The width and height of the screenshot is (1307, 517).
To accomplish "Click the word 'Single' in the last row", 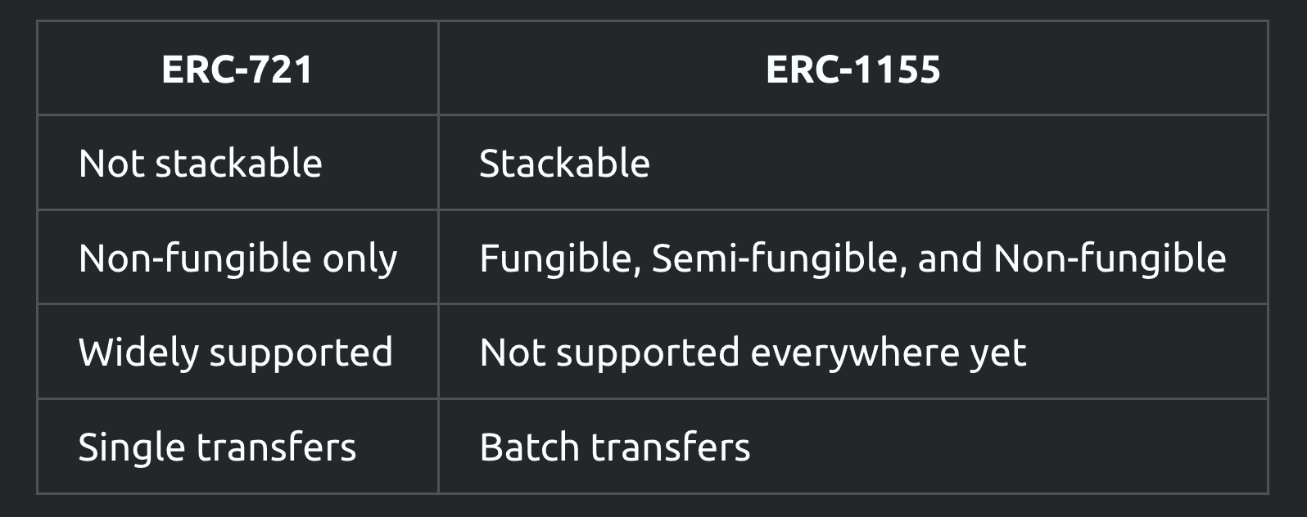I will pos(131,448).
